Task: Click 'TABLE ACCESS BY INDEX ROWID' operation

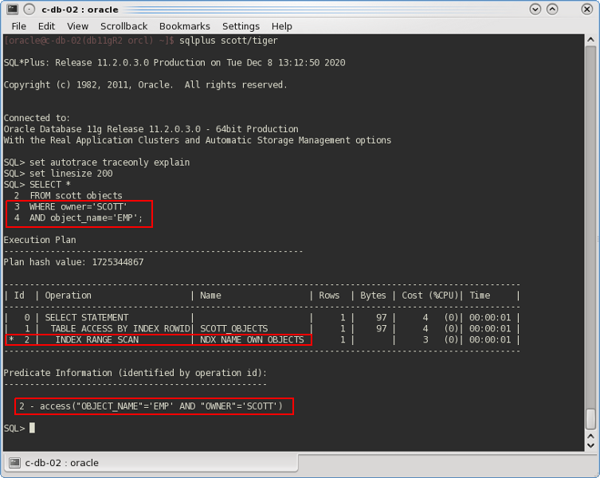Action: click(x=120, y=329)
